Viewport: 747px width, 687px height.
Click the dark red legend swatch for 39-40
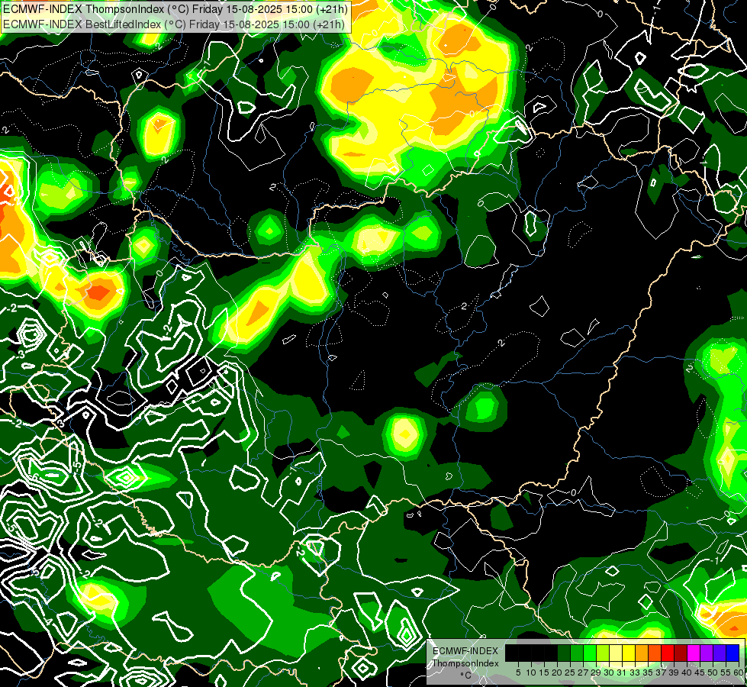pyautogui.click(x=681, y=653)
